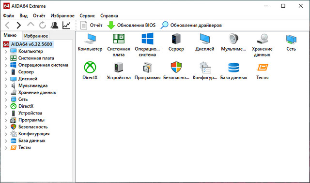
Task: Click Обновления BIOS button
Action: coord(131,25)
